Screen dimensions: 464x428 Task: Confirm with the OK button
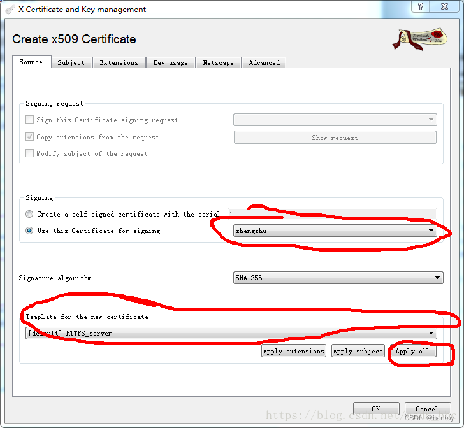pyautogui.click(x=376, y=409)
